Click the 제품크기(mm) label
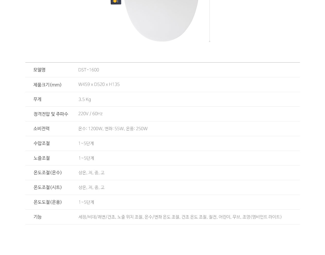 [x=47, y=85]
